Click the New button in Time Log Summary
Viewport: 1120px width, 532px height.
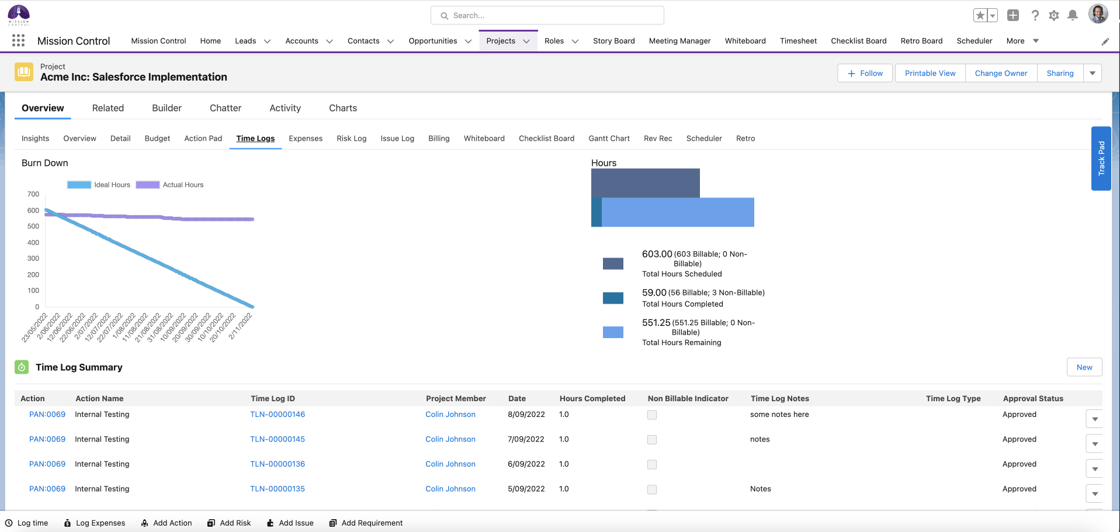point(1084,367)
